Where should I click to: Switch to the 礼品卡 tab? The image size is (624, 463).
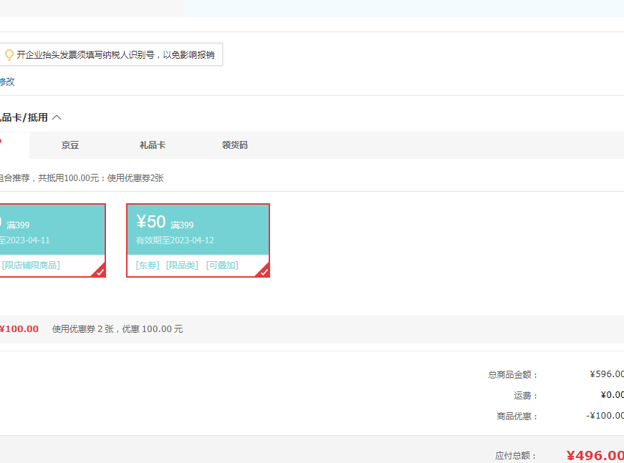click(153, 145)
